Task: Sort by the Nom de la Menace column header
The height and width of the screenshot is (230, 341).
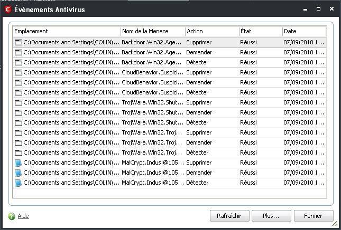Action: [153, 31]
